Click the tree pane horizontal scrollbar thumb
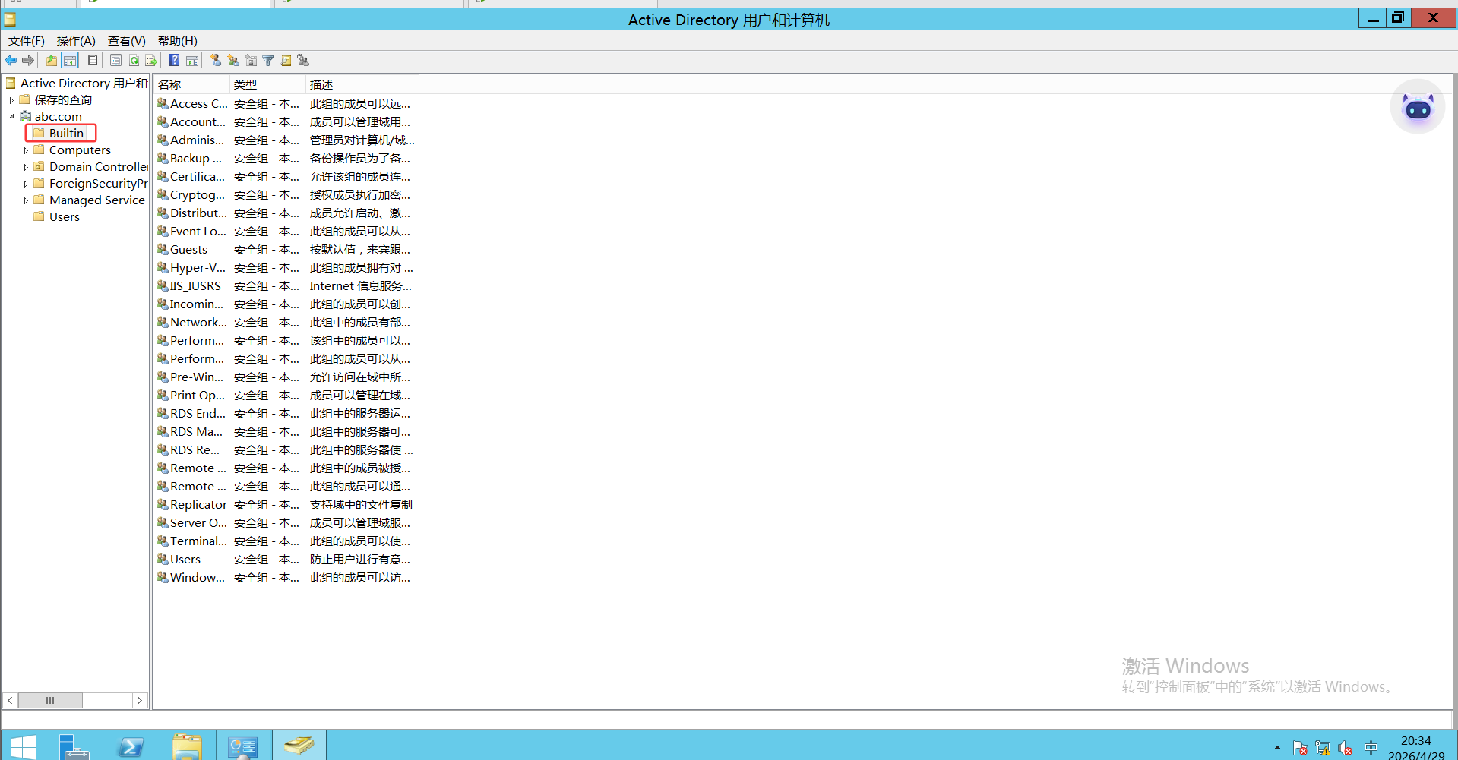 tap(50, 700)
